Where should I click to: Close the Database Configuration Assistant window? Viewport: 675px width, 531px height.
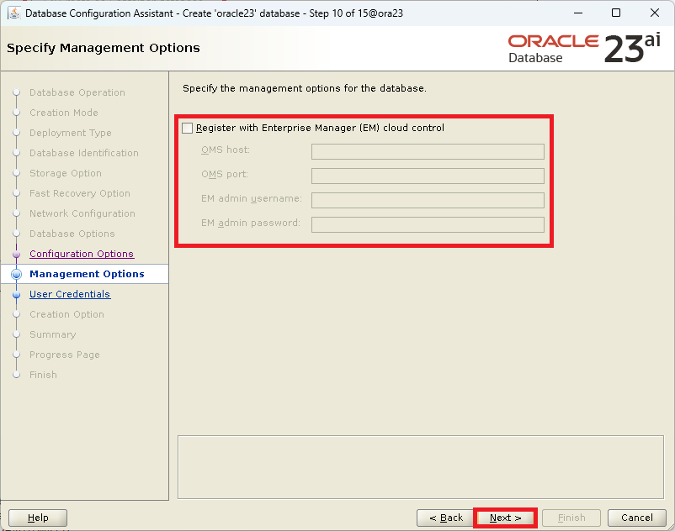654,13
